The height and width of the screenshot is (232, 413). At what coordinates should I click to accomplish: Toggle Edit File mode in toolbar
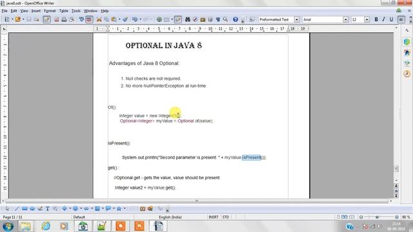tap(46, 19)
